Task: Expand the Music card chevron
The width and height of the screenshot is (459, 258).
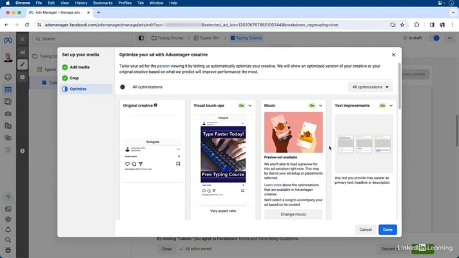Action: click(x=320, y=106)
